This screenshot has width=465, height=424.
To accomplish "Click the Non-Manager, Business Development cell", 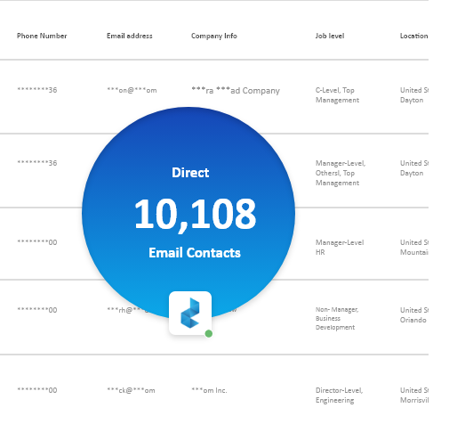I will pyautogui.click(x=337, y=318).
